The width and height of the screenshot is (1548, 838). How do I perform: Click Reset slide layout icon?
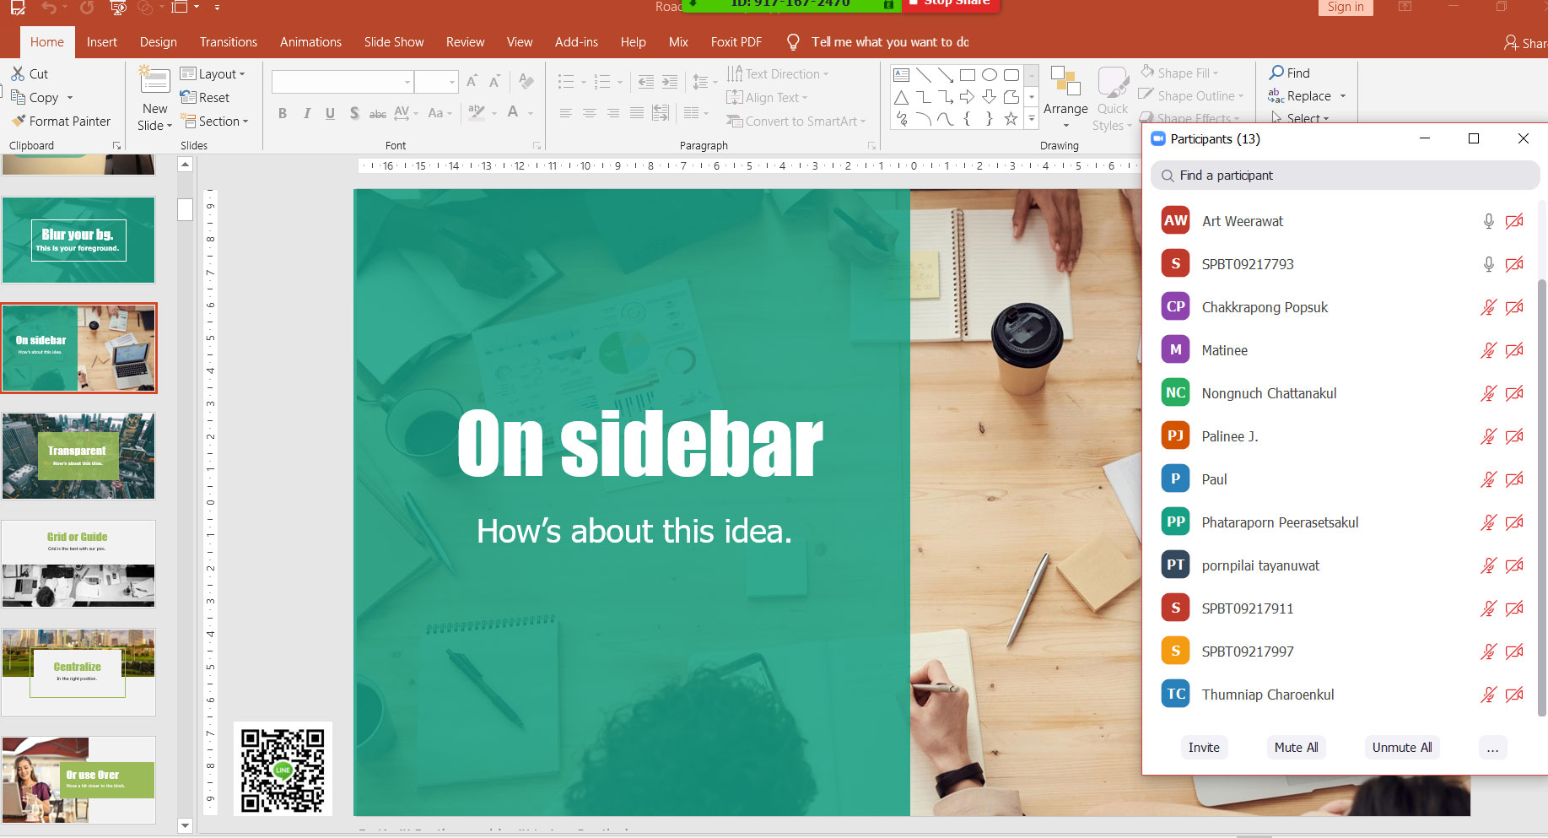click(187, 98)
